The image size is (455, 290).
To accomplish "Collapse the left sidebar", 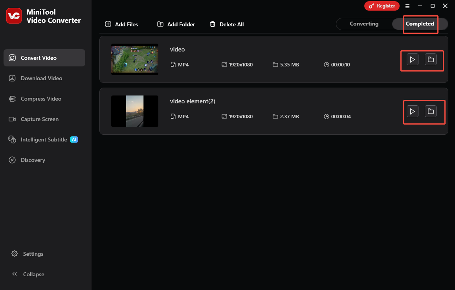I will tap(28, 274).
